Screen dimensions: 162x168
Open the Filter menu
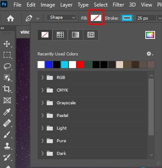point(118,5)
